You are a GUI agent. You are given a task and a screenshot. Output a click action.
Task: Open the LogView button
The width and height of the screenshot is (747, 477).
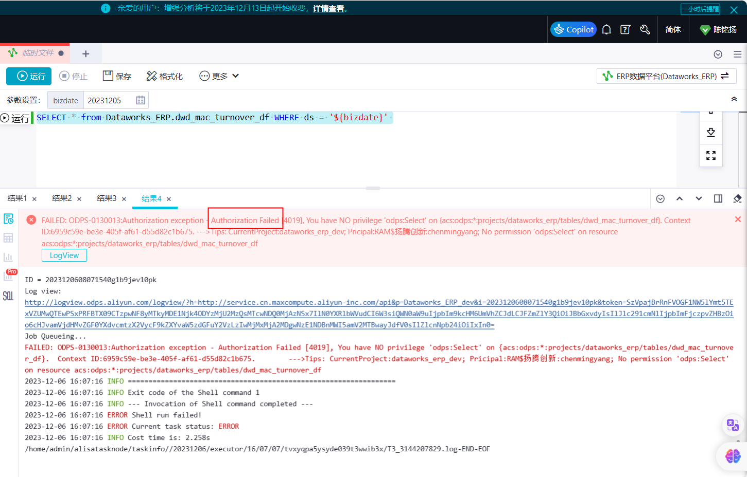point(64,255)
